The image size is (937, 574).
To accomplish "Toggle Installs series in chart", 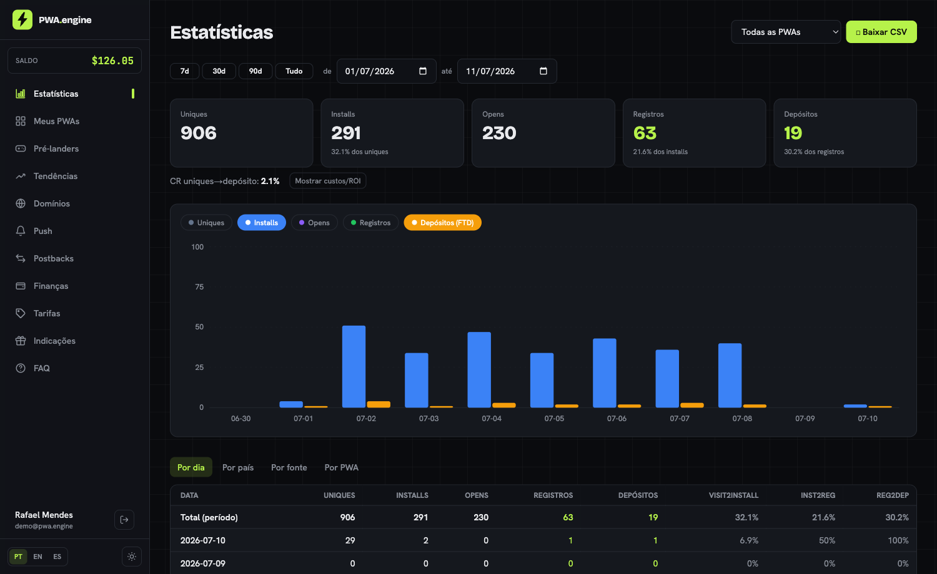I will (262, 223).
